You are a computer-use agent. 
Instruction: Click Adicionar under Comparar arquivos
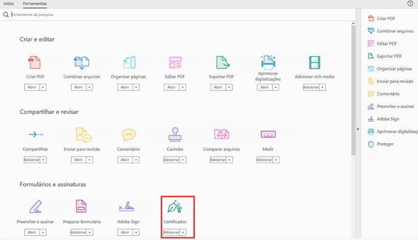pyautogui.click(x=218, y=160)
